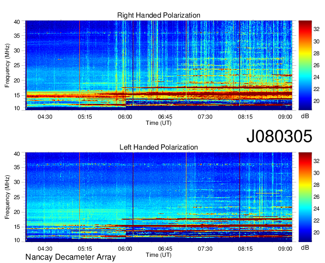325x263 pixels.
Task: Click the 28 value on the lower color bar scale
Action: (x=316, y=185)
